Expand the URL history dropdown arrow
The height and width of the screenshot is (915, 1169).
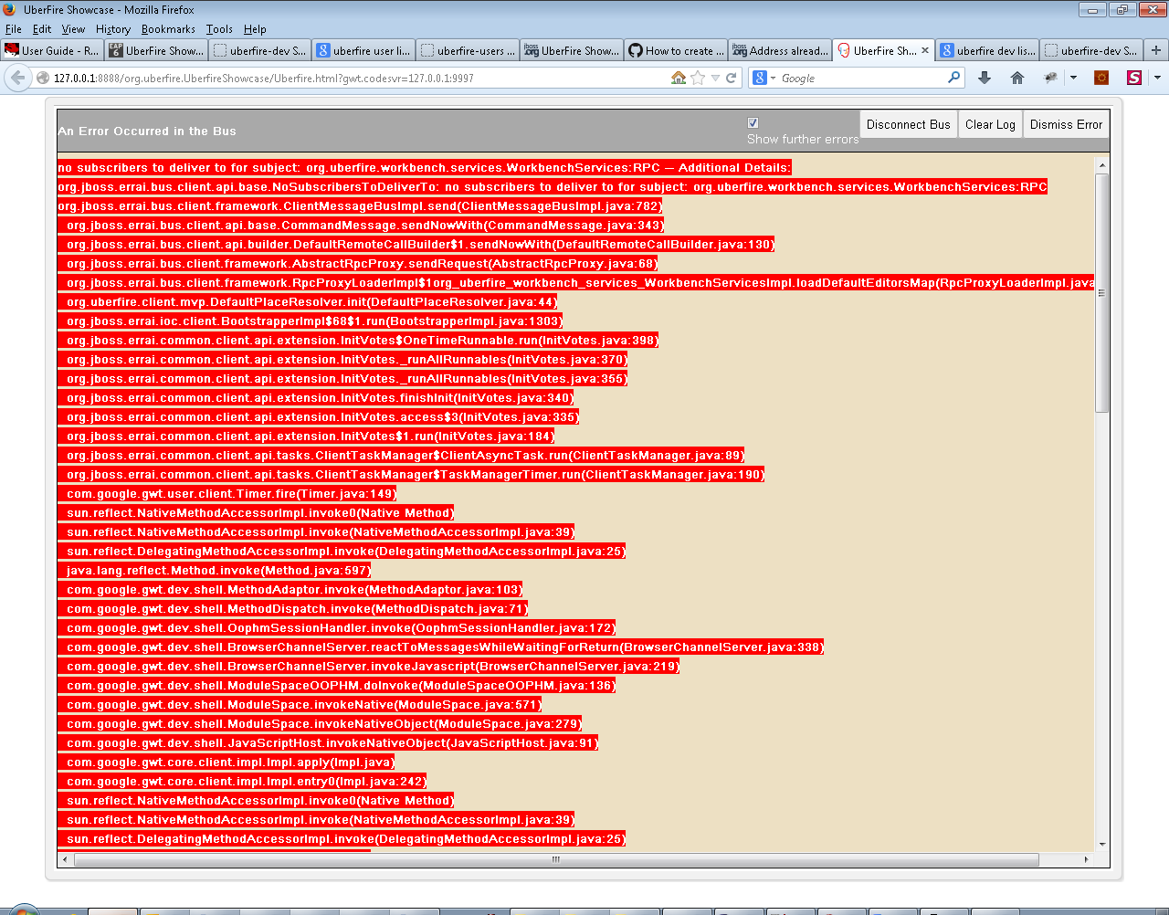(715, 79)
